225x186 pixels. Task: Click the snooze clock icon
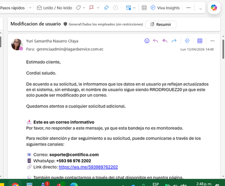[x=115, y=8]
